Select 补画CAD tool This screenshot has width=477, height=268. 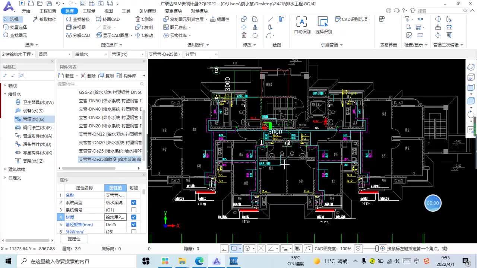[x=108, y=19]
